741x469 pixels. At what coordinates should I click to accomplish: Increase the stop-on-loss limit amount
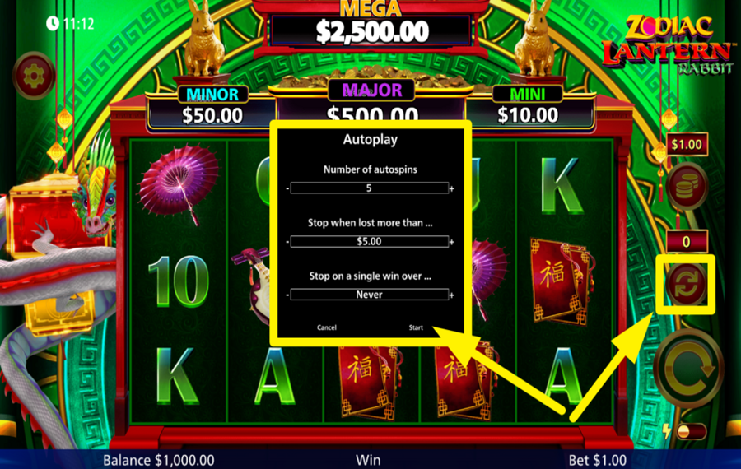tap(452, 242)
